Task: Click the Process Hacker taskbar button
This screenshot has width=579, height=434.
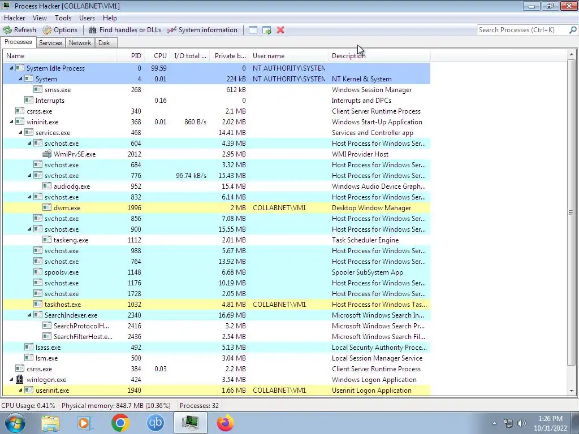Action: coord(191,423)
